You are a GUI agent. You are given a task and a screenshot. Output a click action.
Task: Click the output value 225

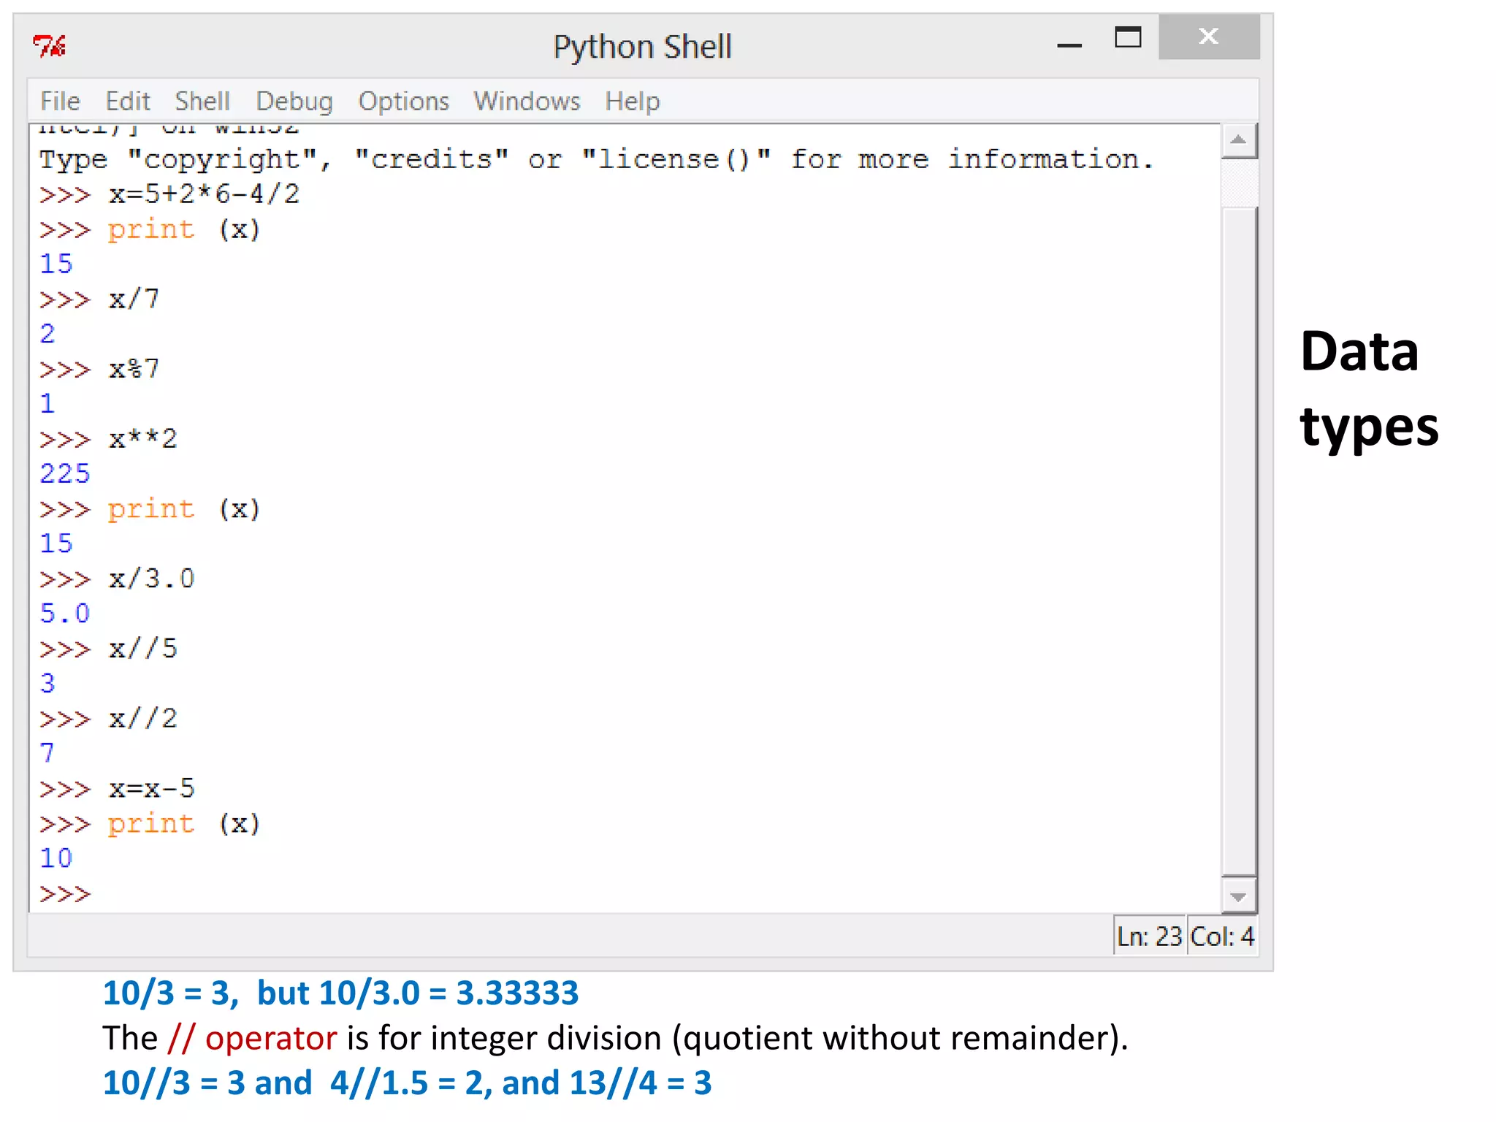pos(65,474)
